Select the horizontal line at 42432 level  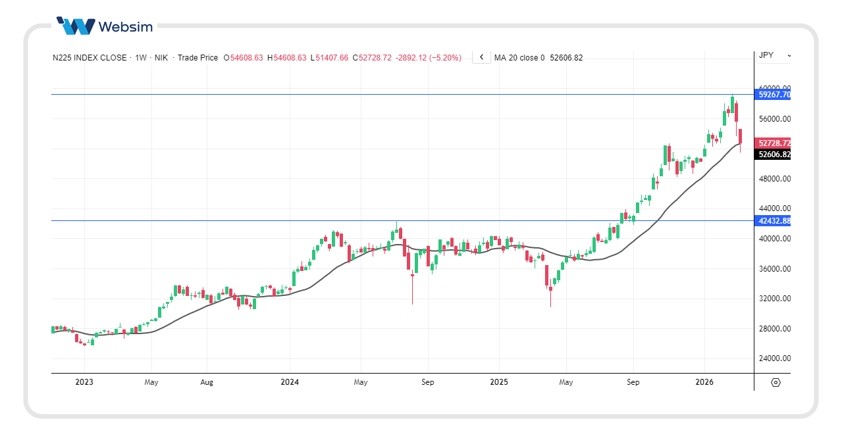pyautogui.click(x=263, y=220)
